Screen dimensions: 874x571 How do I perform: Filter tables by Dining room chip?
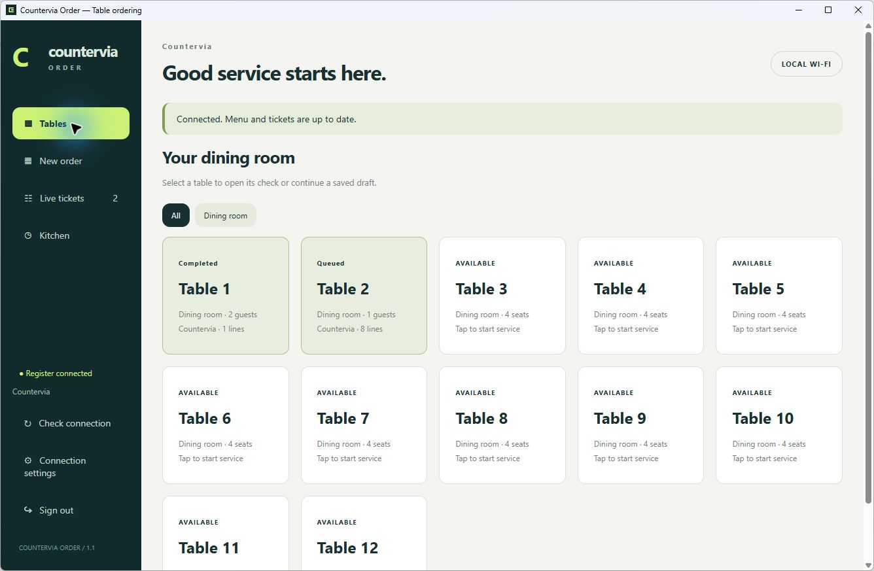point(226,215)
